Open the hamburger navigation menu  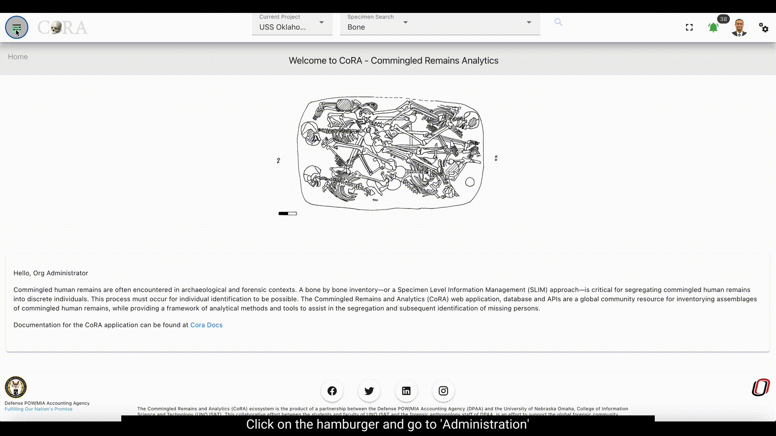pos(17,27)
